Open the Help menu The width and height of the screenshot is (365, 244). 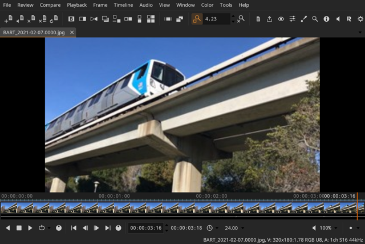click(x=244, y=5)
